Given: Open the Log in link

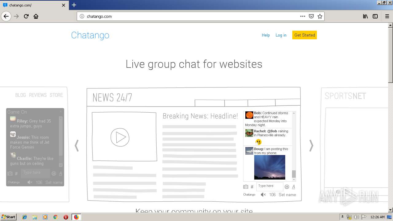Looking at the screenshot, I should click(x=281, y=35).
